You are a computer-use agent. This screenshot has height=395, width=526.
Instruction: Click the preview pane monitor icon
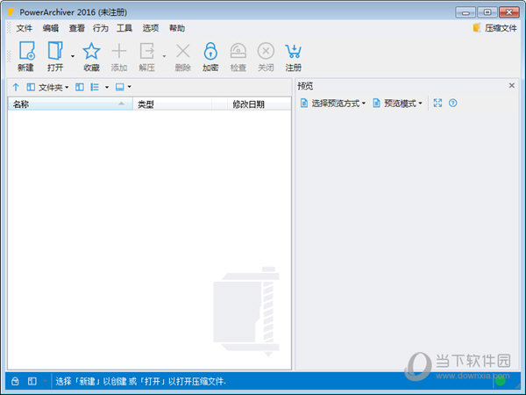coord(120,87)
